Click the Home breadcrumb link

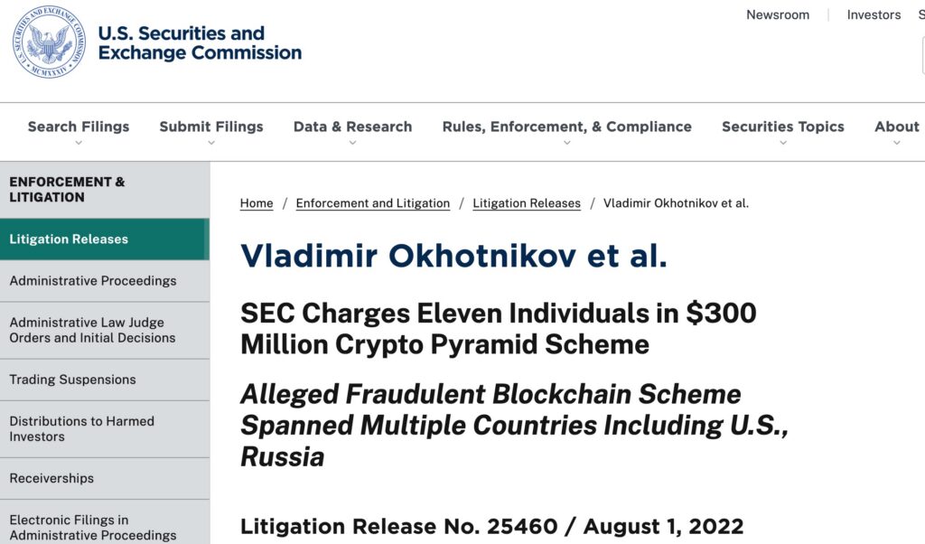point(256,203)
